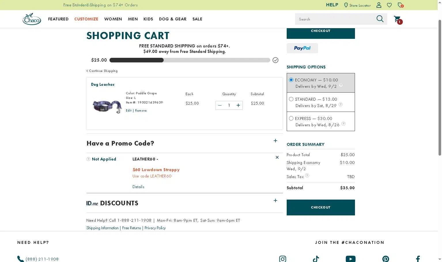Increase leash quantity with plus button
The image size is (442, 262).
238,105
